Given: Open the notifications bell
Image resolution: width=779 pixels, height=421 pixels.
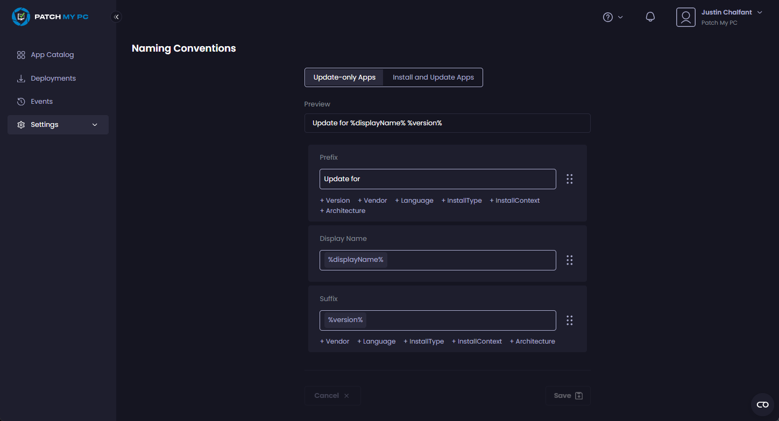Looking at the screenshot, I should (650, 17).
